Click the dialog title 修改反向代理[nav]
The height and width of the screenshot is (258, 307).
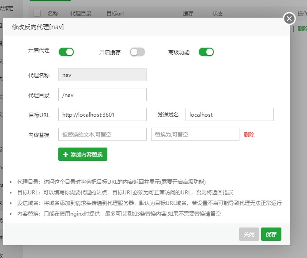click(x=38, y=27)
